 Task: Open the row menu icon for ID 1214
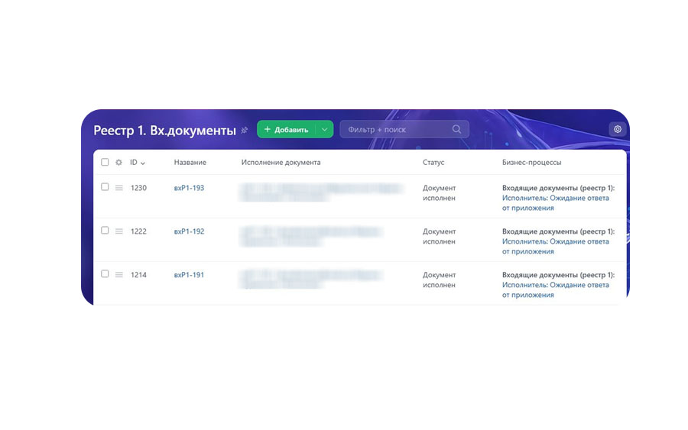click(x=119, y=274)
